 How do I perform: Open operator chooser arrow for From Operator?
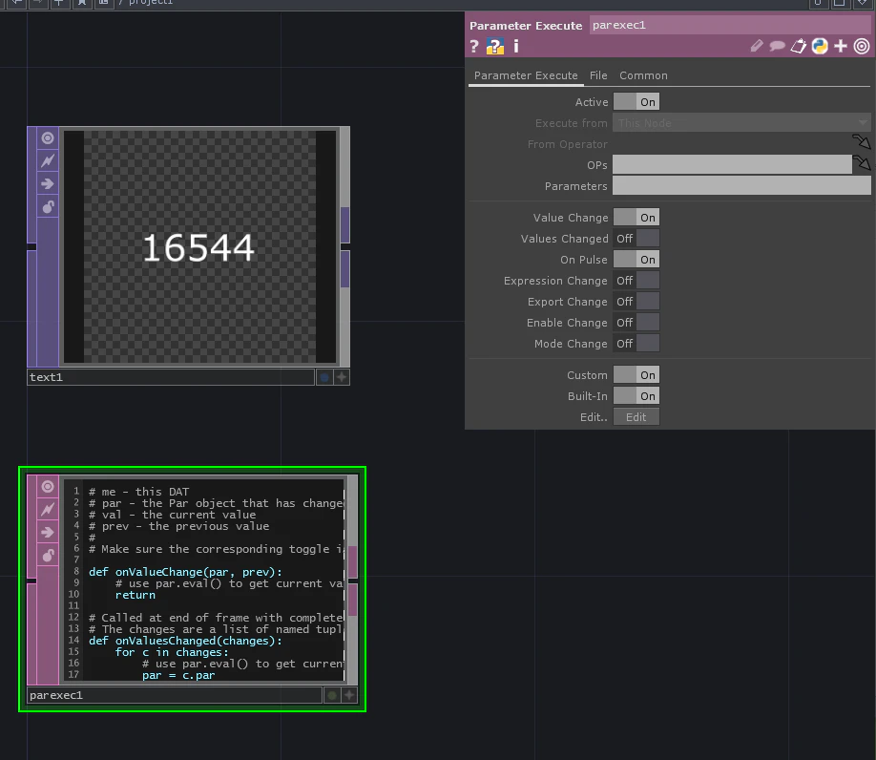coord(862,142)
